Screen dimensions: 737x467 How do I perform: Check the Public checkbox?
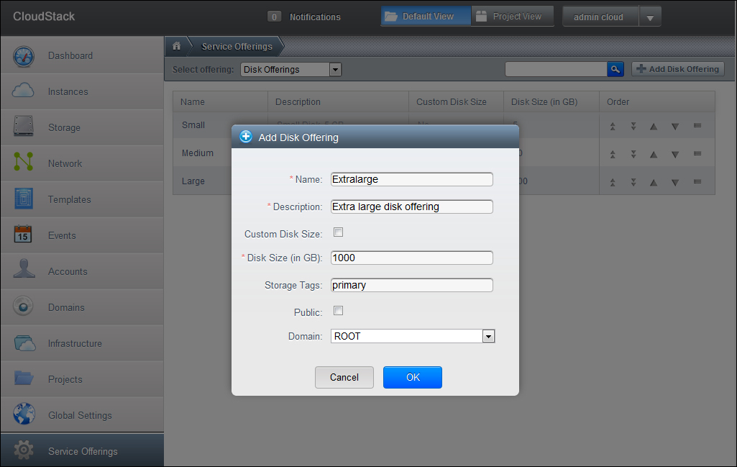[339, 311]
